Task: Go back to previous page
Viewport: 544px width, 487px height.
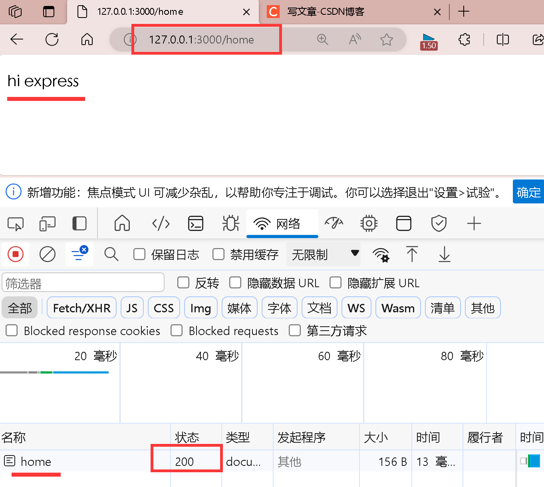Action: [x=17, y=39]
